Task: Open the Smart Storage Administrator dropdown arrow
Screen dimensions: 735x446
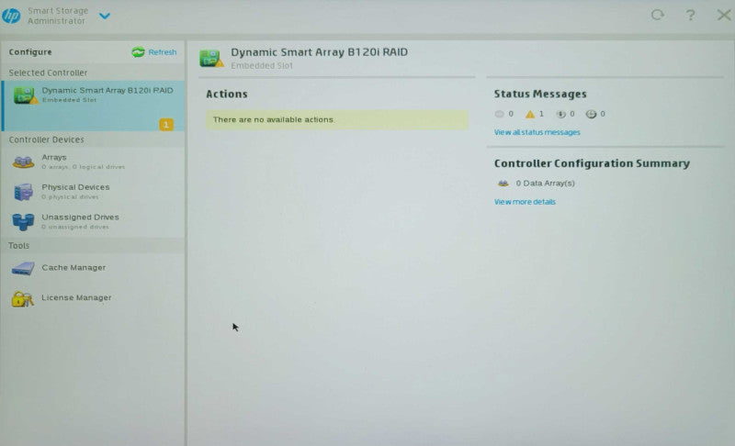Action: (x=105, y=16)
